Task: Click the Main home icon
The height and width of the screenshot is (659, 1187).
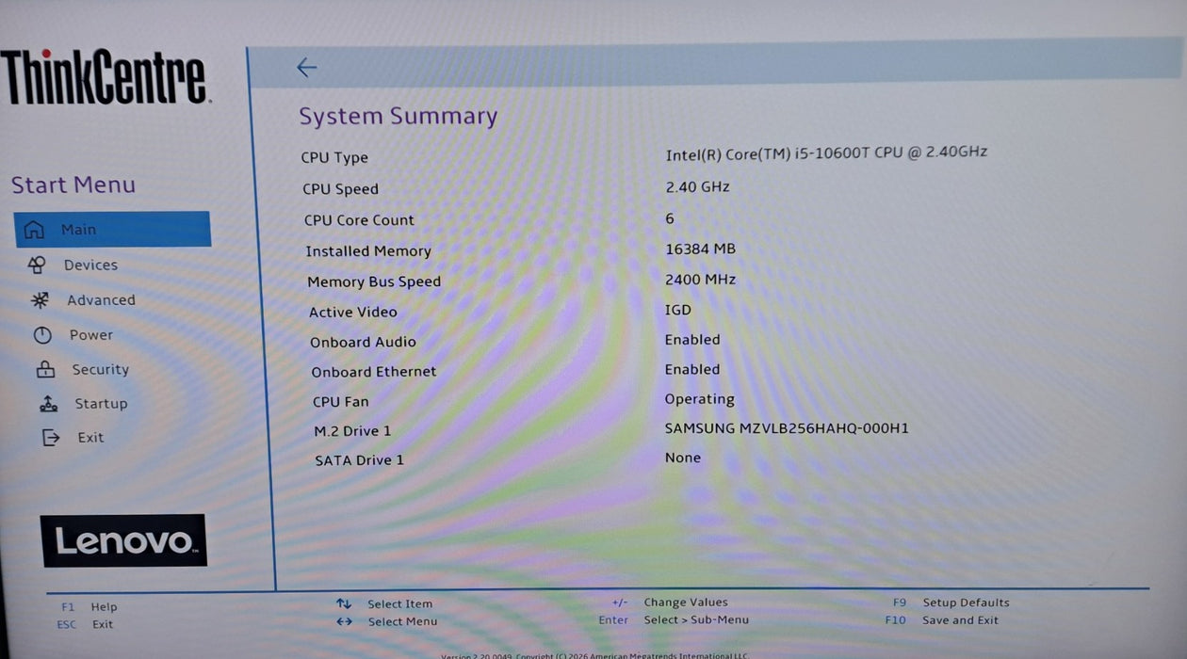Action: point(34,230)
